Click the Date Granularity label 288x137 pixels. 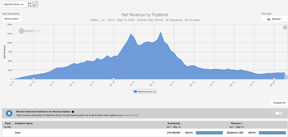coord(11,13)
